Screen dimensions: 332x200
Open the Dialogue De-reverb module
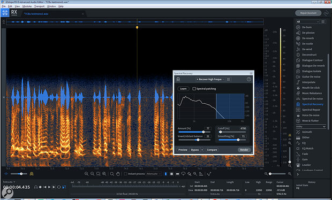[313, 66]
